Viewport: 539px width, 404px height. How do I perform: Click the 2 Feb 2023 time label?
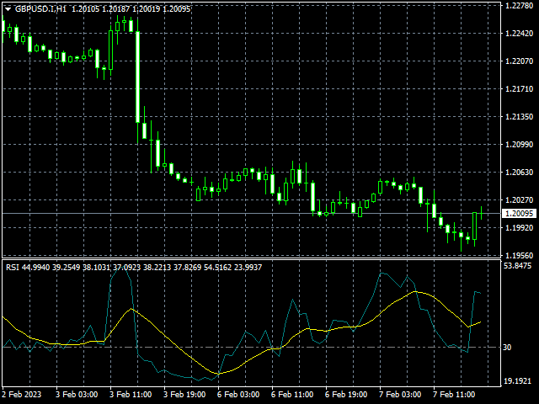click(x=22, y=395)
